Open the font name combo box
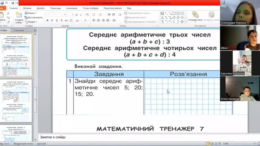This screenshot has width=260, height=146. pos(56,15)
